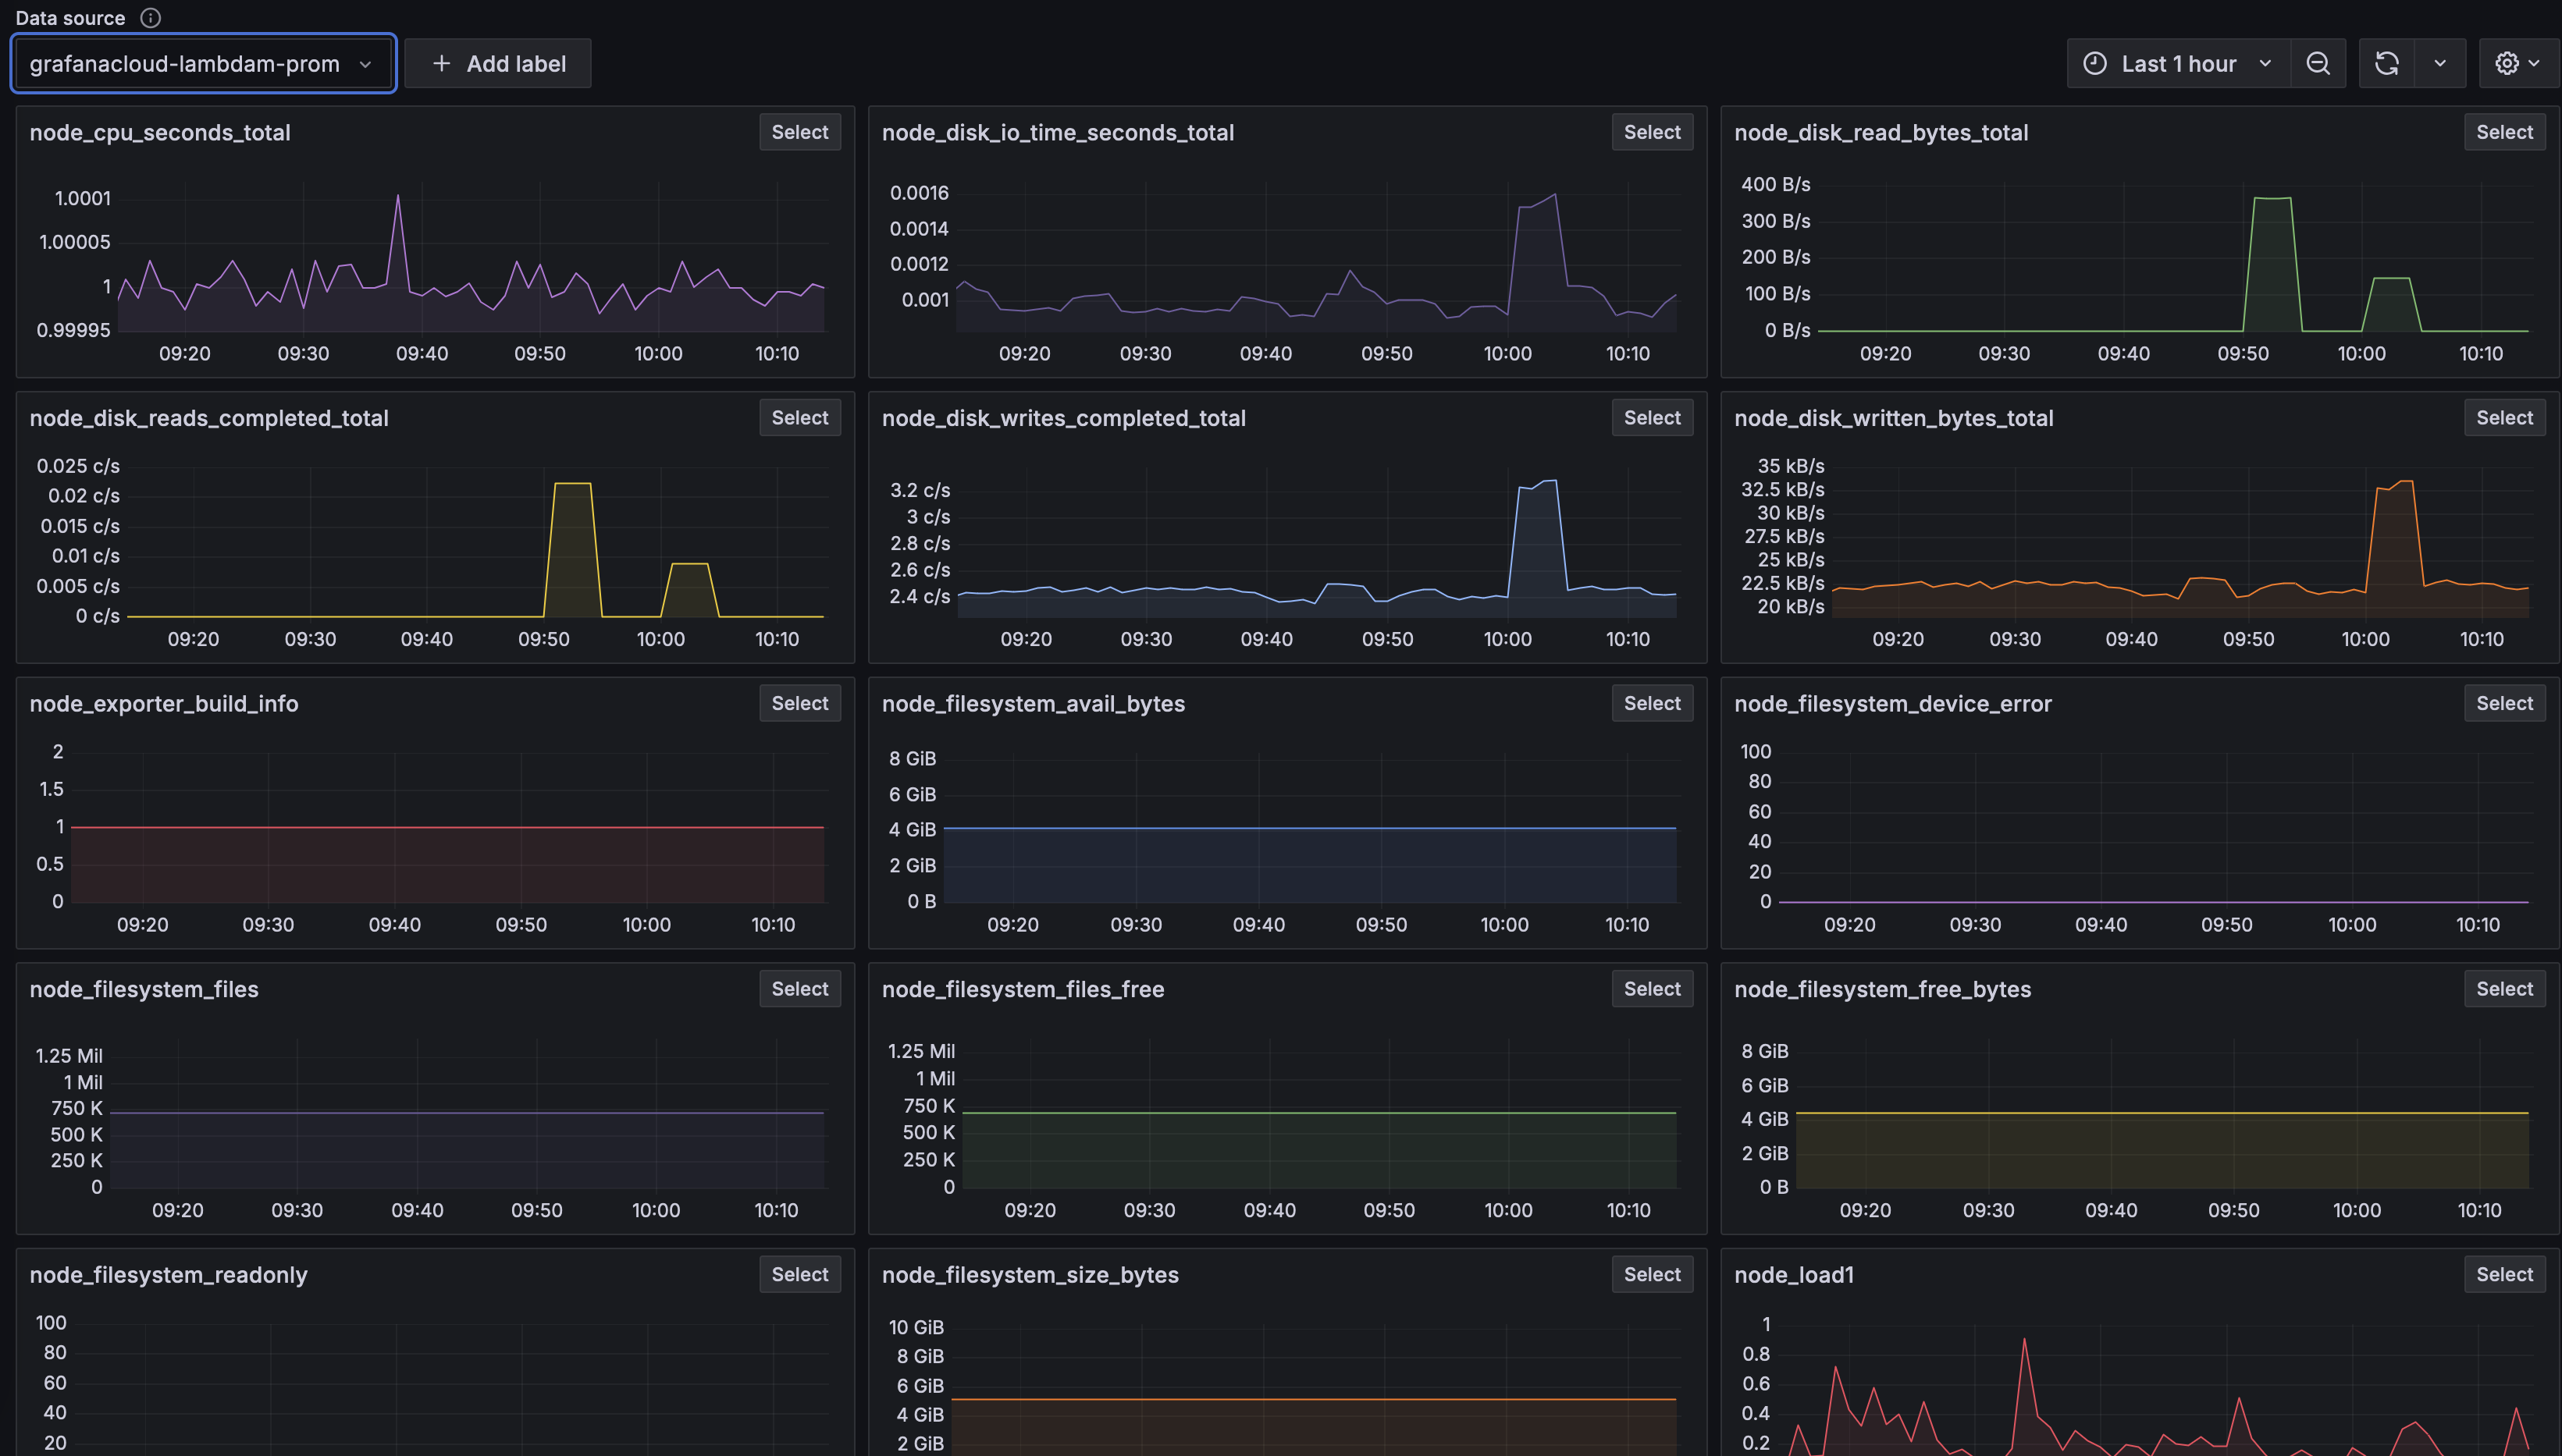2562x1456 pixels.
Task: Select the node_filesystem_files metric
Action: pos(799,989)
